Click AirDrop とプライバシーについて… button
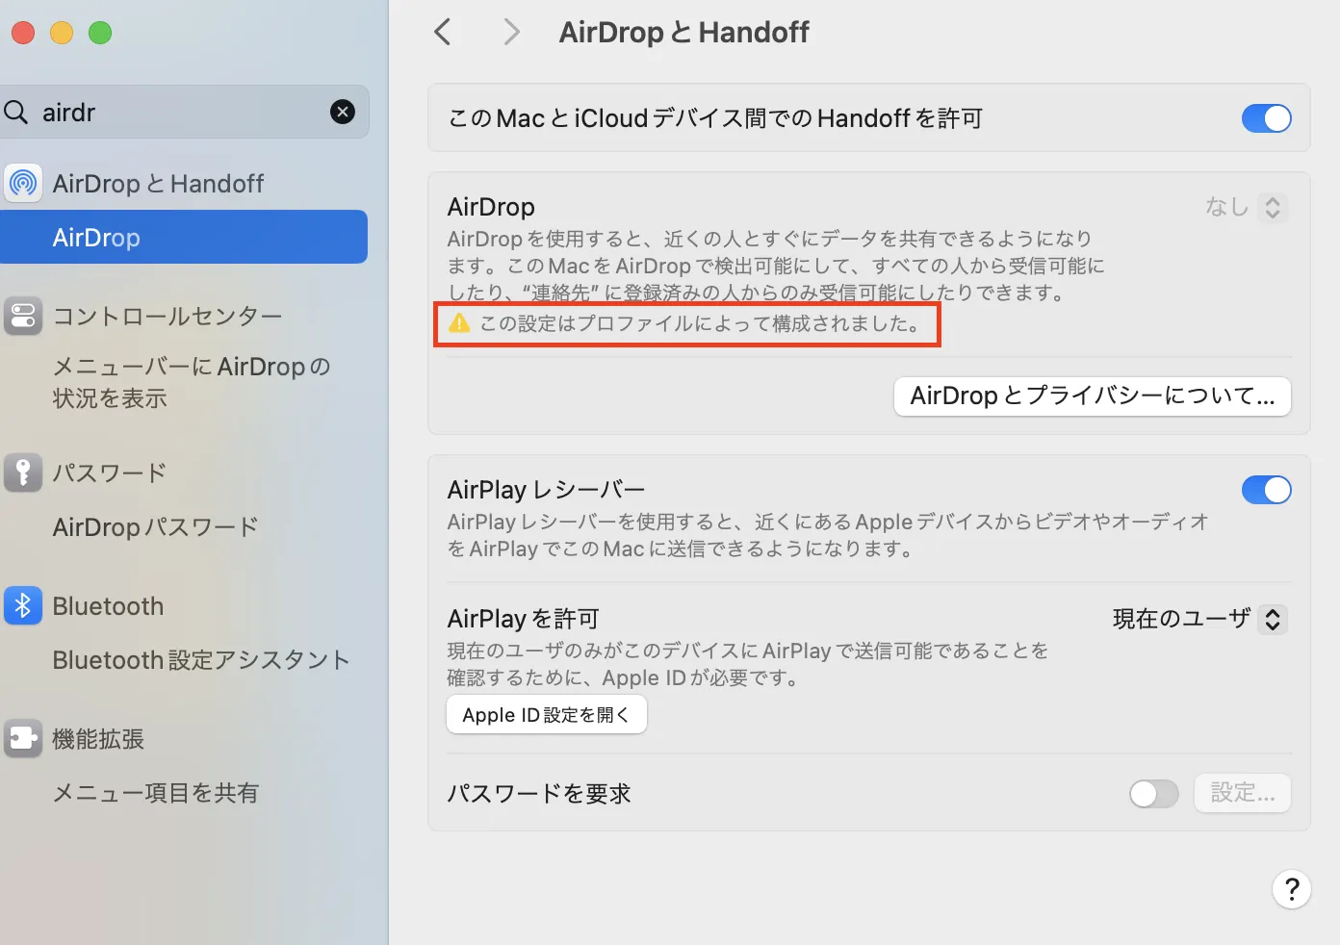This screenshot has width=1340, height=945. coord(1093,396)
